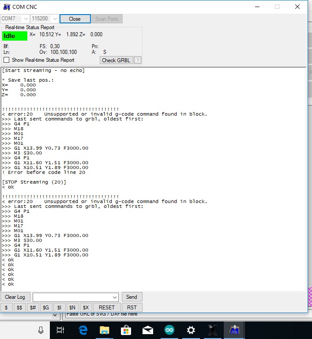
Task: Enable Show Real-time Status Report checkbox
Action: tap(7, 60)
